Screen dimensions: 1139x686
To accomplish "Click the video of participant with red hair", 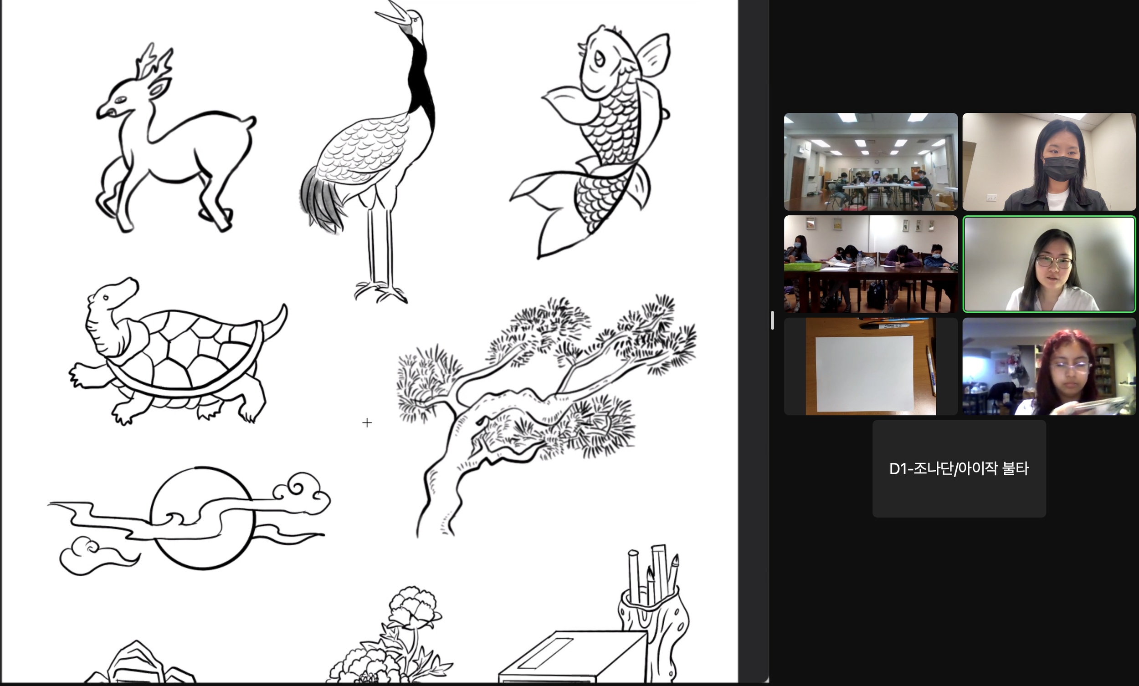I will coord(1049,366).
